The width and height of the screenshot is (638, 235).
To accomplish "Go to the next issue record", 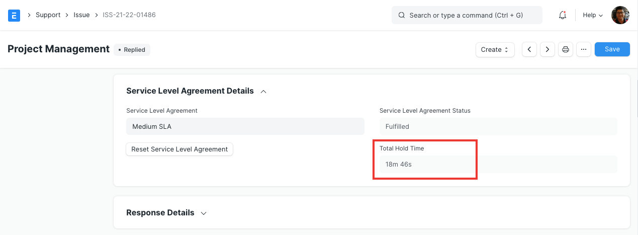I will [547, 49].
